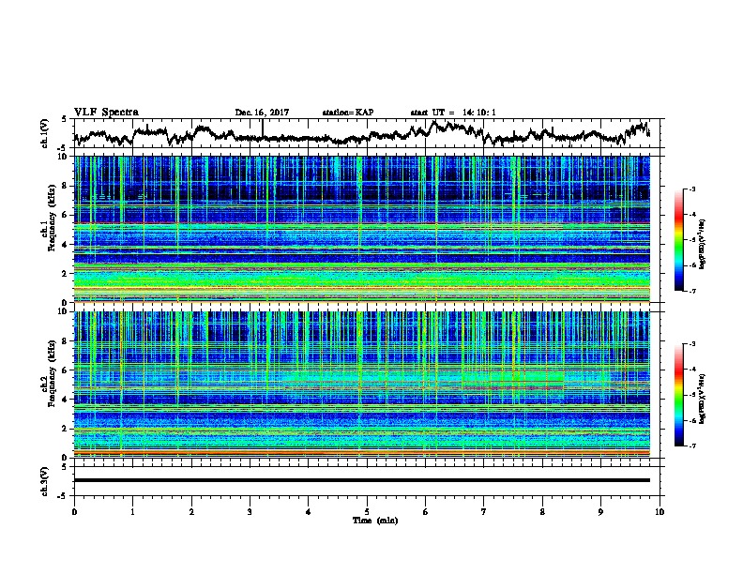Click the "ch.3(V)" axis label
The width and height of the screenshot is (743, 574).
45,481
